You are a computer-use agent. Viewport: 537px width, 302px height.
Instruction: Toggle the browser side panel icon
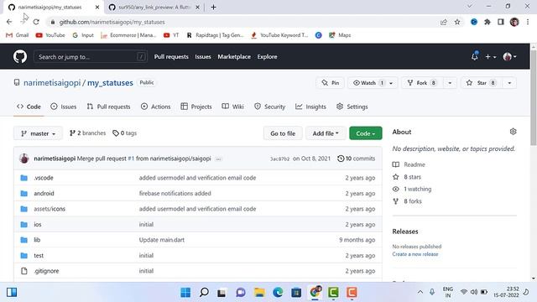point(501,22)
